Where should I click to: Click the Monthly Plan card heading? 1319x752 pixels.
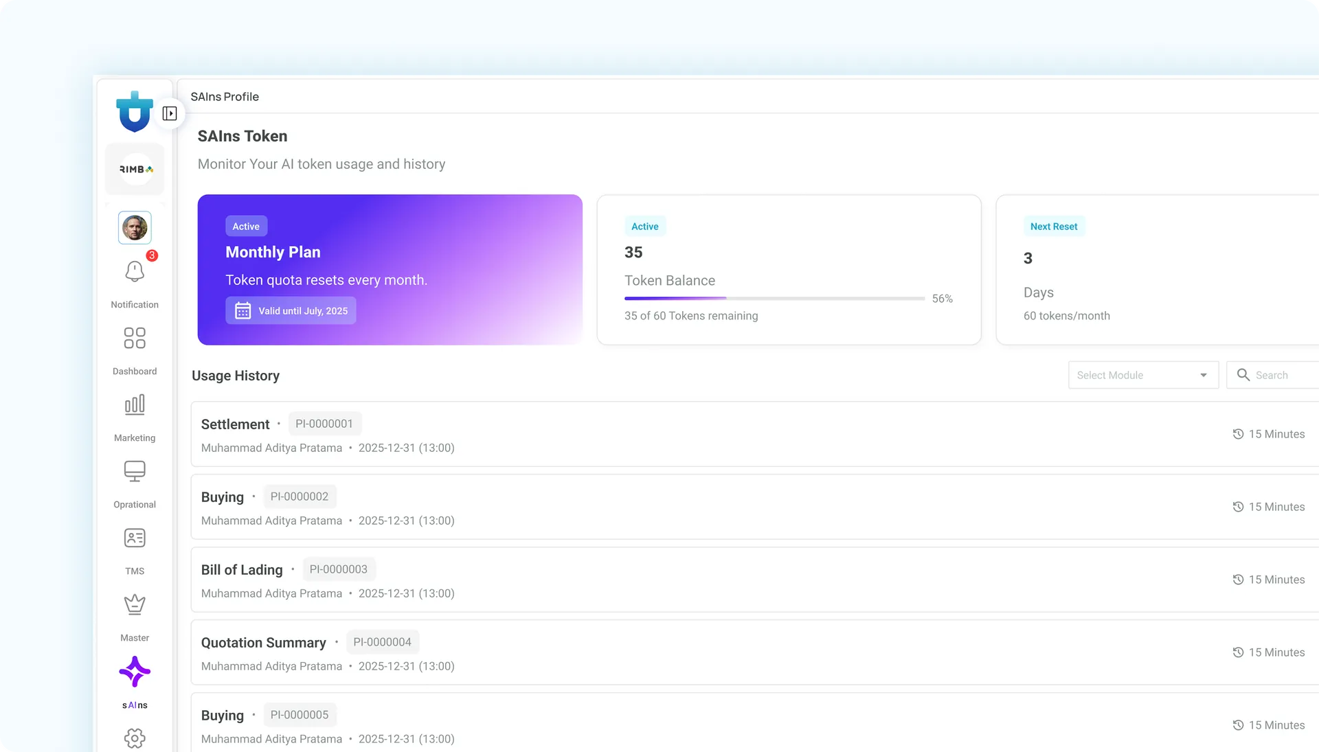(273, 252)
